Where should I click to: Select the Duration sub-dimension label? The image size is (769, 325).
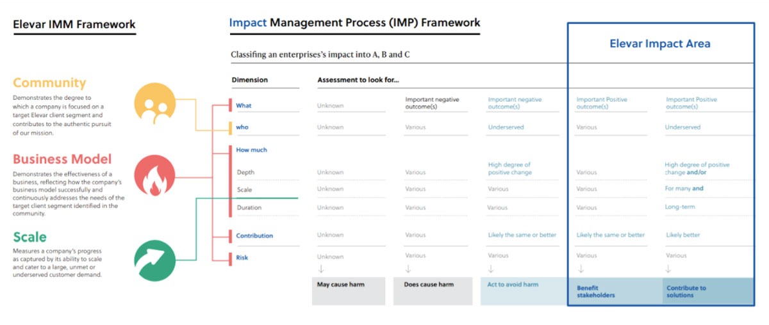pos(249,207)
